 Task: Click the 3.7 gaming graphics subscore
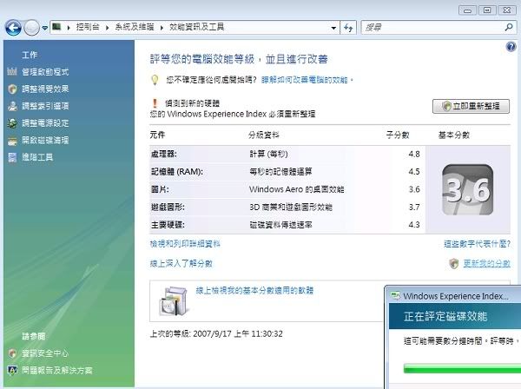click(414, 207)
